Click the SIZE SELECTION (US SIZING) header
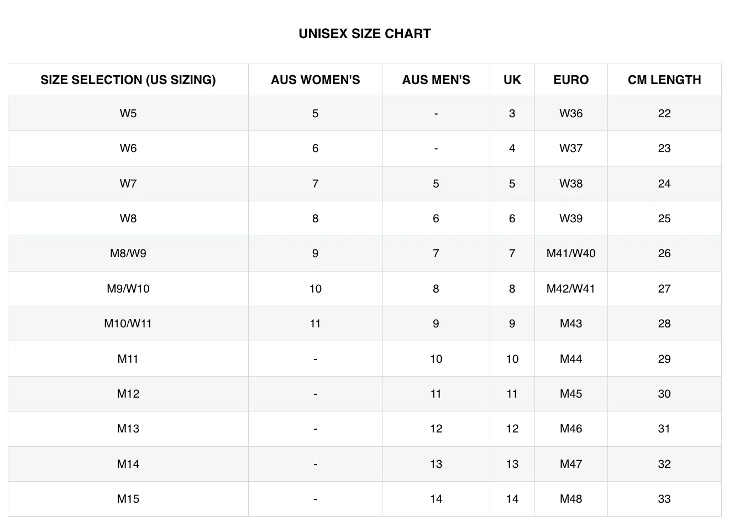The width and height of the screenshot is (734, 532). click(128, 80)
